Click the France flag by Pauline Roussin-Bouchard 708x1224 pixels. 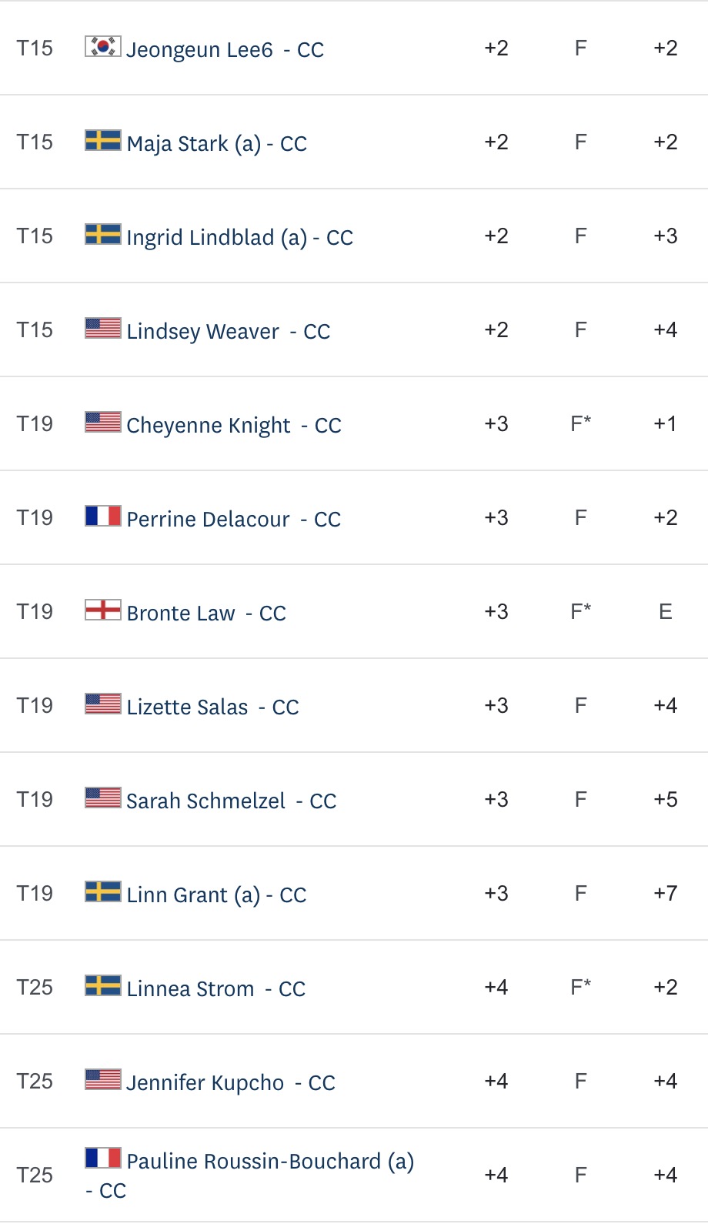[x=102, y=1158]
